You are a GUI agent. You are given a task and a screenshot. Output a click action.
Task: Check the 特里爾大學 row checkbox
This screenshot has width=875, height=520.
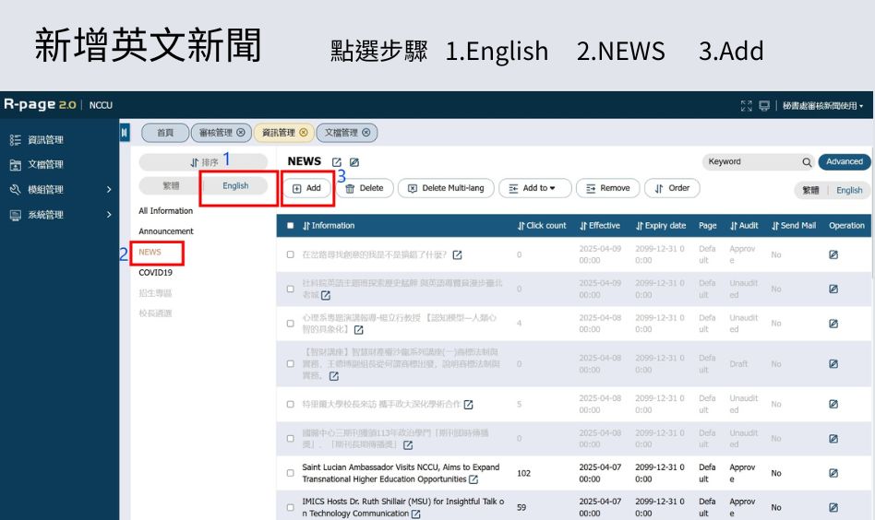290,404
